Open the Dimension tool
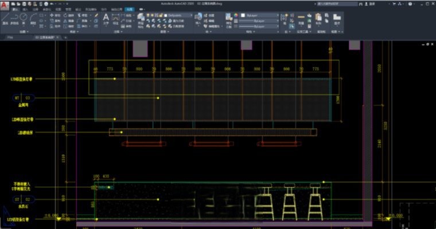The height and width of the screenshot is (229, 436). tap(116, 18)
